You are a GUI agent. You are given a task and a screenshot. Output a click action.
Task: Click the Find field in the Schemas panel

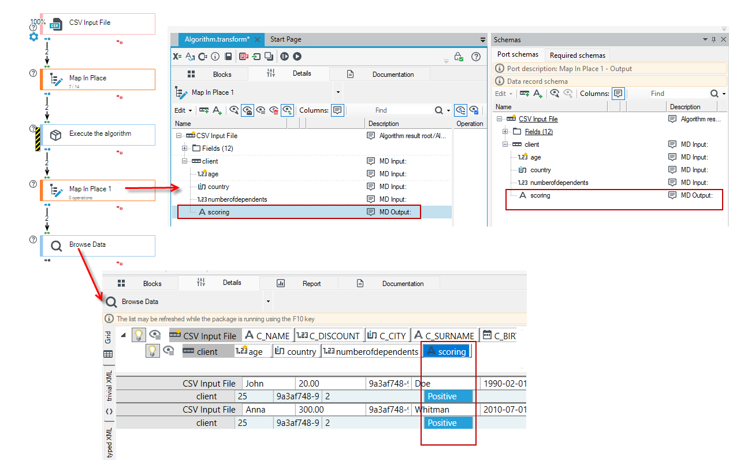click(x=679, y=93)
